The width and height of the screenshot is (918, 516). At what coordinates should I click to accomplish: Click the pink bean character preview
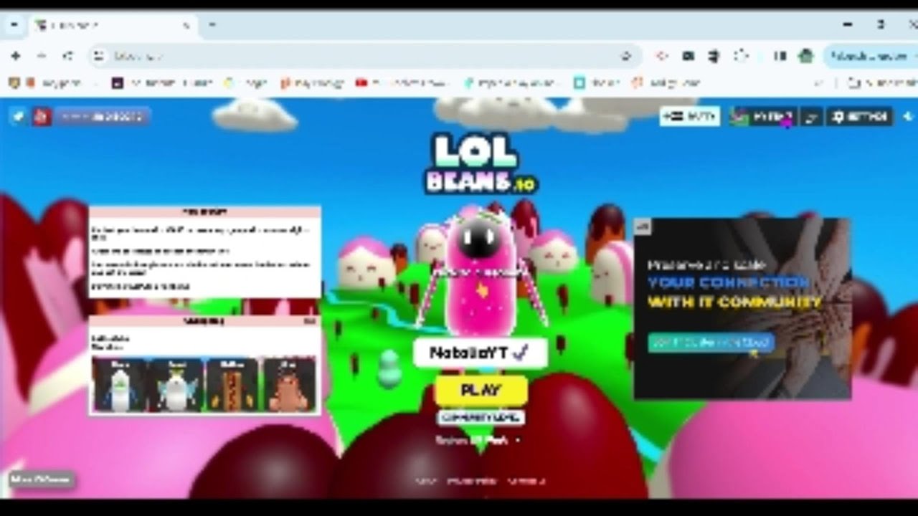(481, 272)
